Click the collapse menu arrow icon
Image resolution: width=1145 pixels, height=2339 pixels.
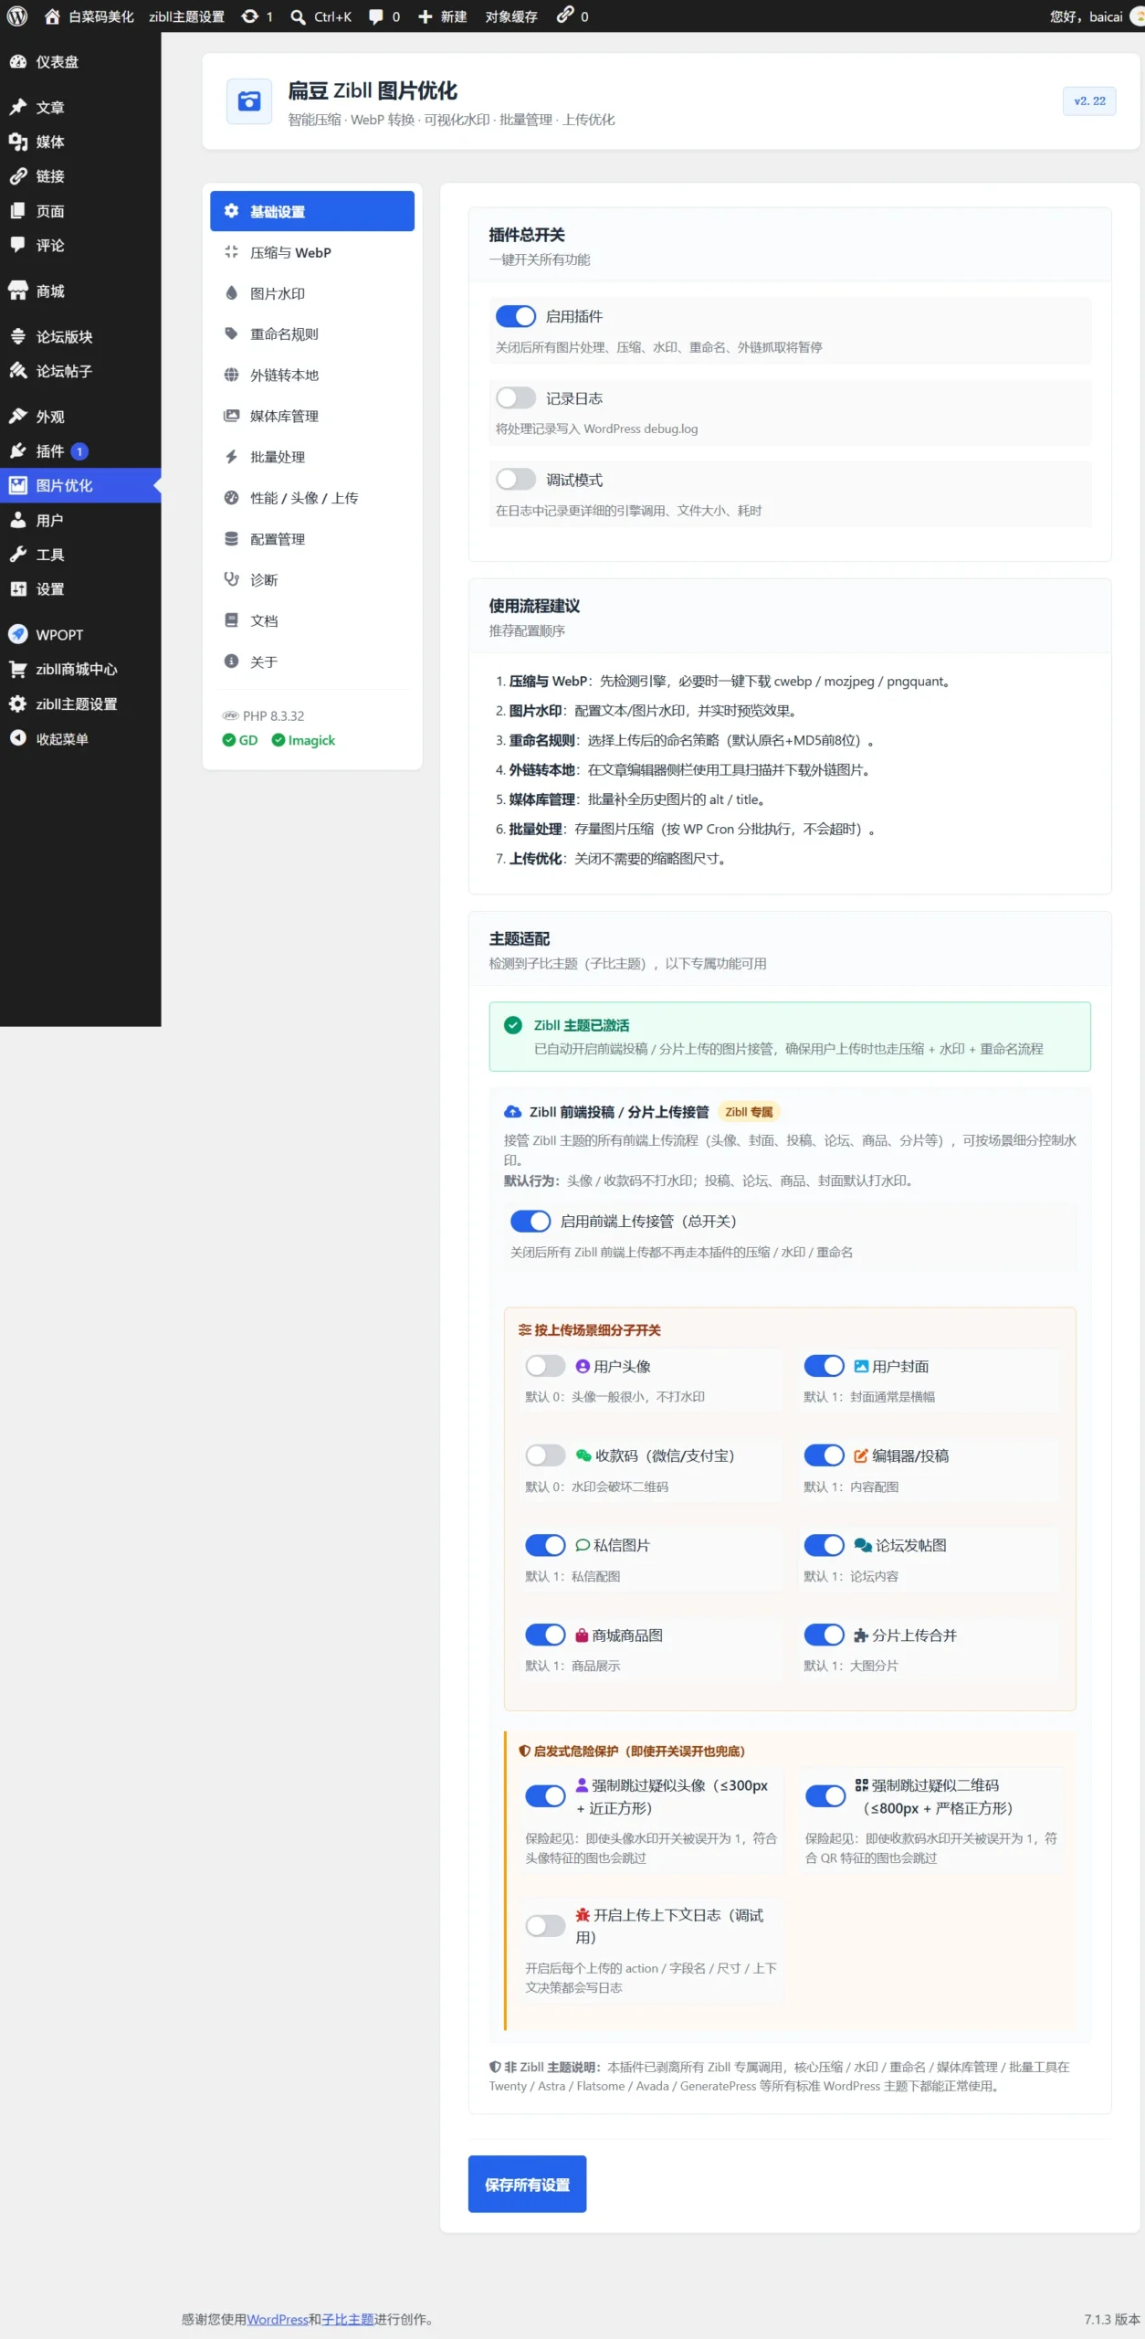(18, 738)
